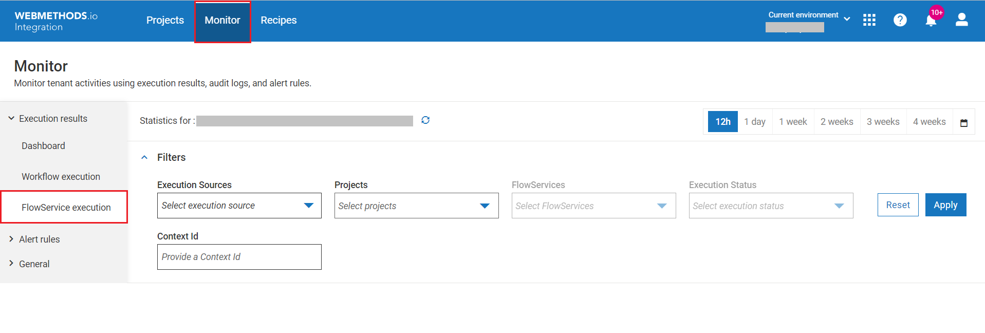The height and width of the screenshot is (333, 985).
Task: Click the webMethods.io Integration logo
Action: pyautogui.click(x=55, y=21)
